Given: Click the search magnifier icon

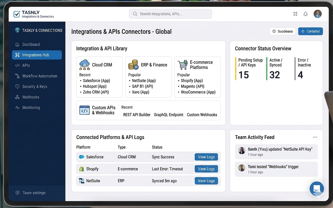Looking at the screenshot, I should point(135,14).
